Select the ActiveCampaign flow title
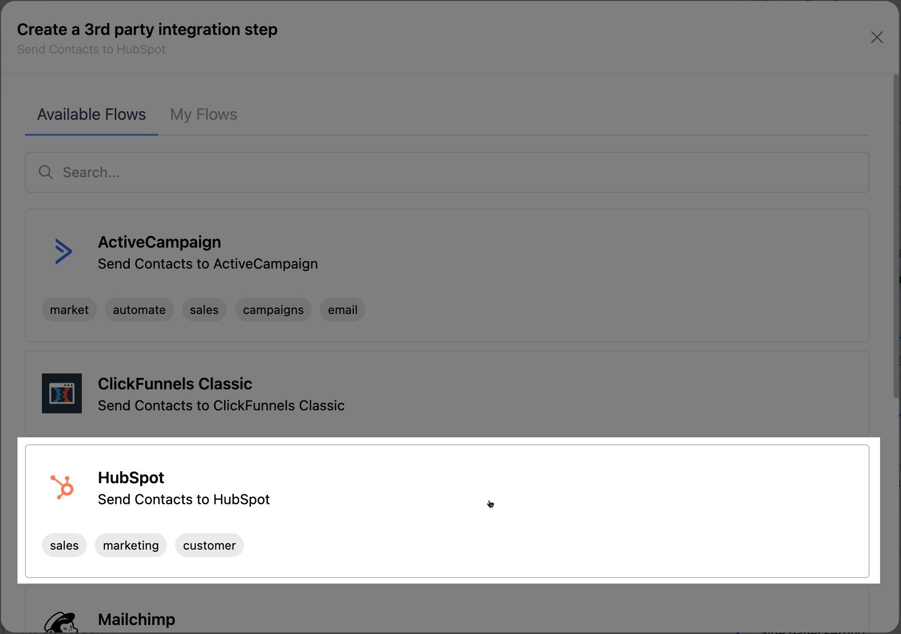The image size is (901, 634). (160, 242)
